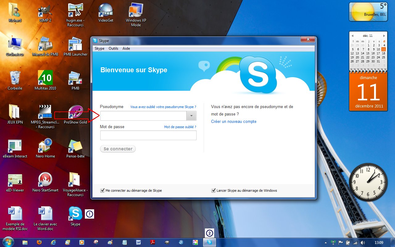Select the Richard user folder icon
Screen dimensions: 395x247
coord(15,13)
